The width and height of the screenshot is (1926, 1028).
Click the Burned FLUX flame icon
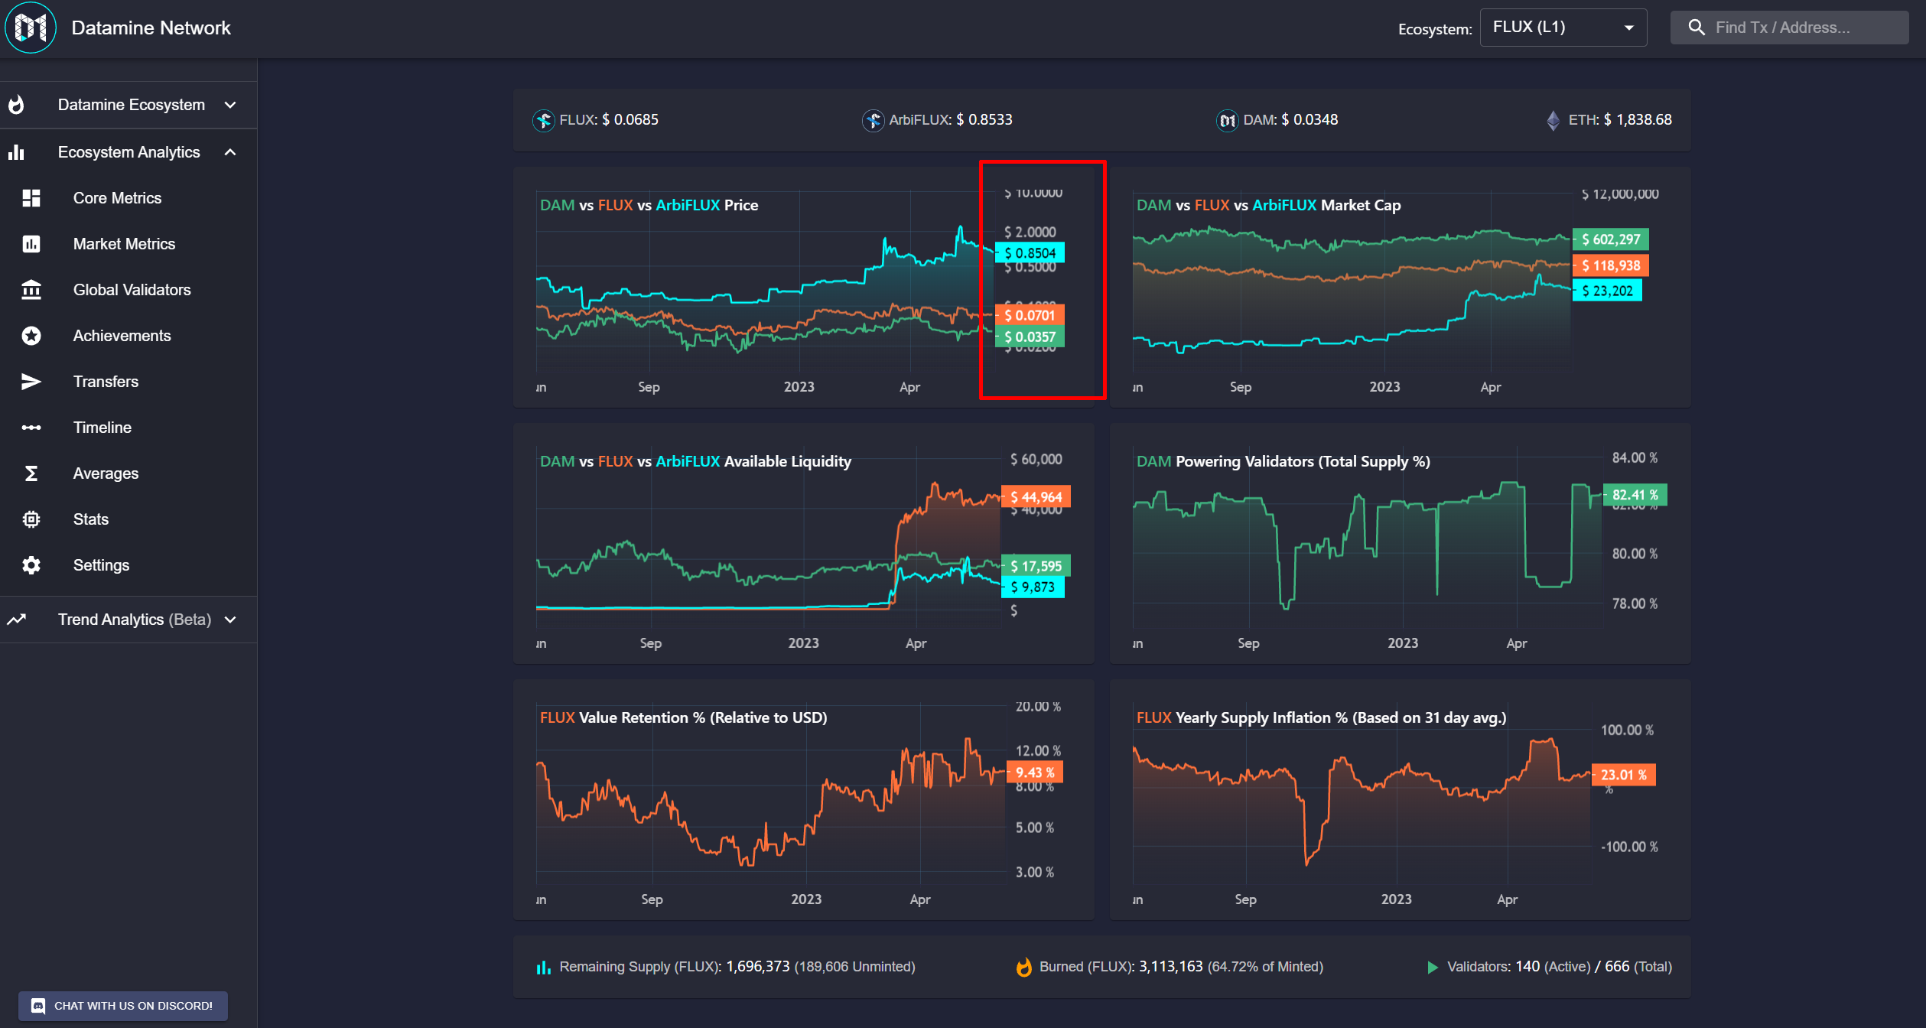click(x=1024, y=968)
